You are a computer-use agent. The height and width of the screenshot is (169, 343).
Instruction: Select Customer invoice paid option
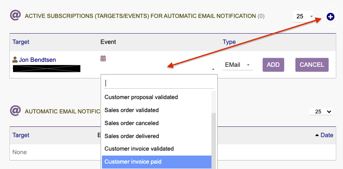pos(157,162)
